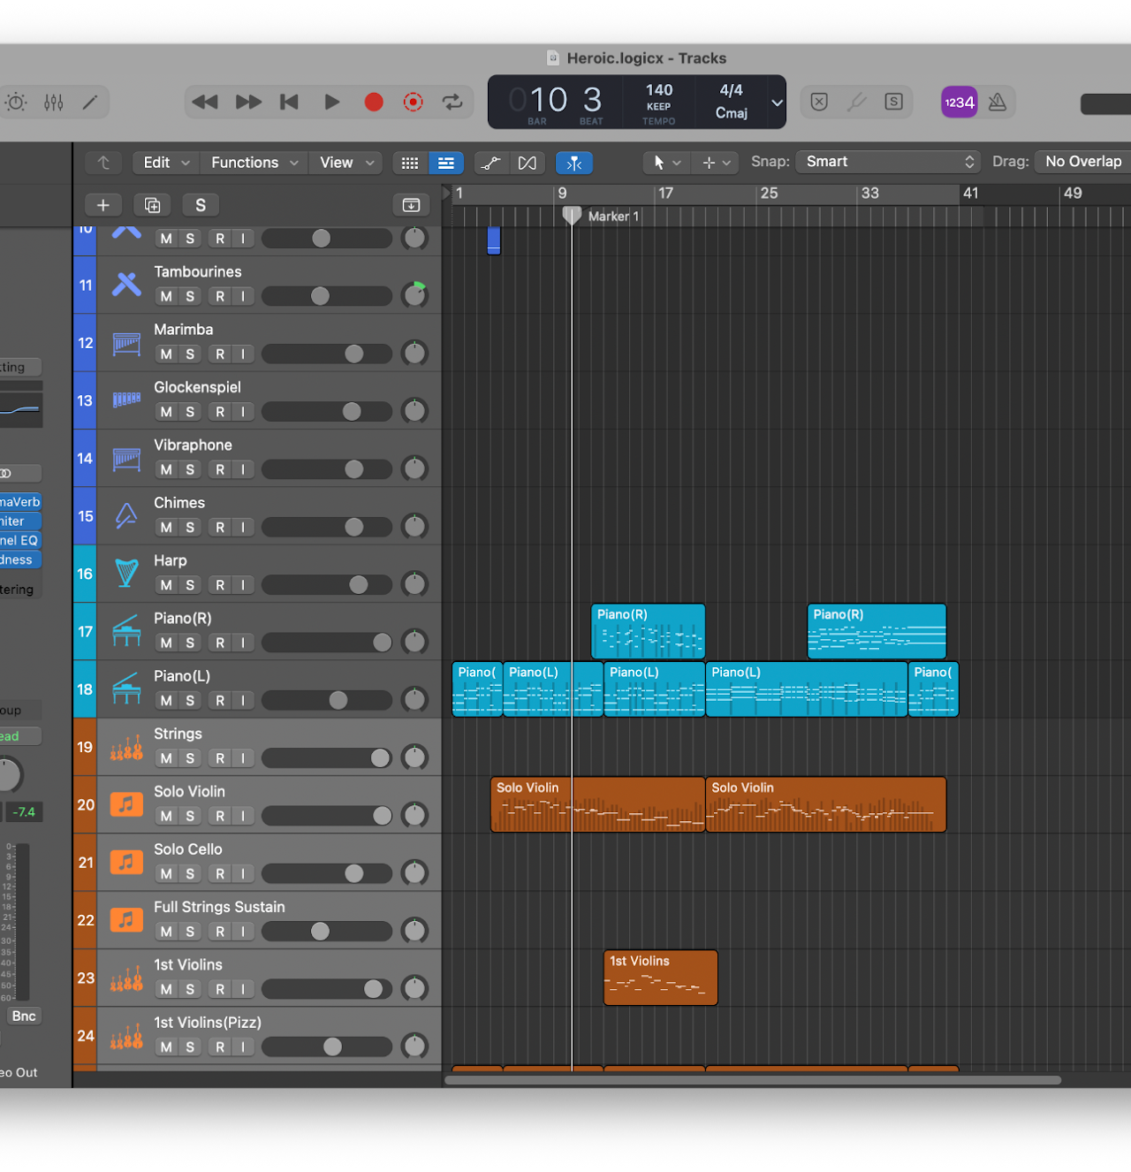
Task: Open the Functions menu
Action: tap(254, 163)
